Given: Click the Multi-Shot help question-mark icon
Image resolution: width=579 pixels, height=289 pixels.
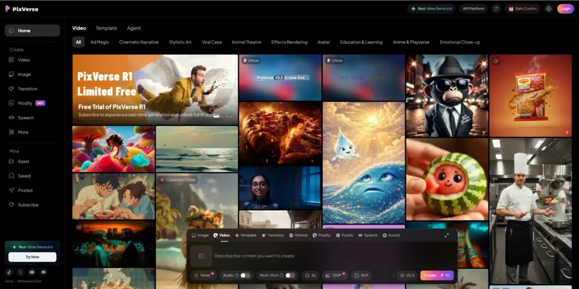Looking at the screenshot, I should pos(282,275).
